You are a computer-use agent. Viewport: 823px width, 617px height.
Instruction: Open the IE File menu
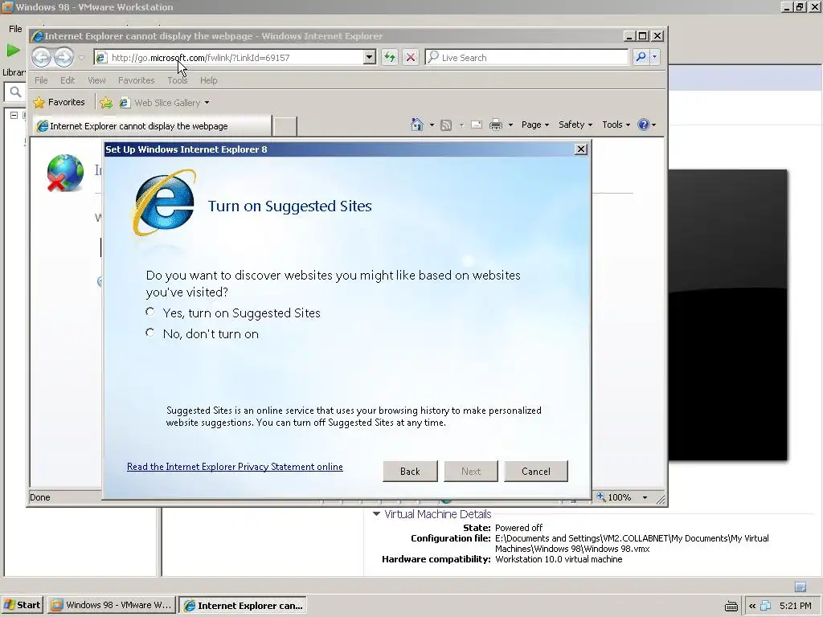(41, 80)
